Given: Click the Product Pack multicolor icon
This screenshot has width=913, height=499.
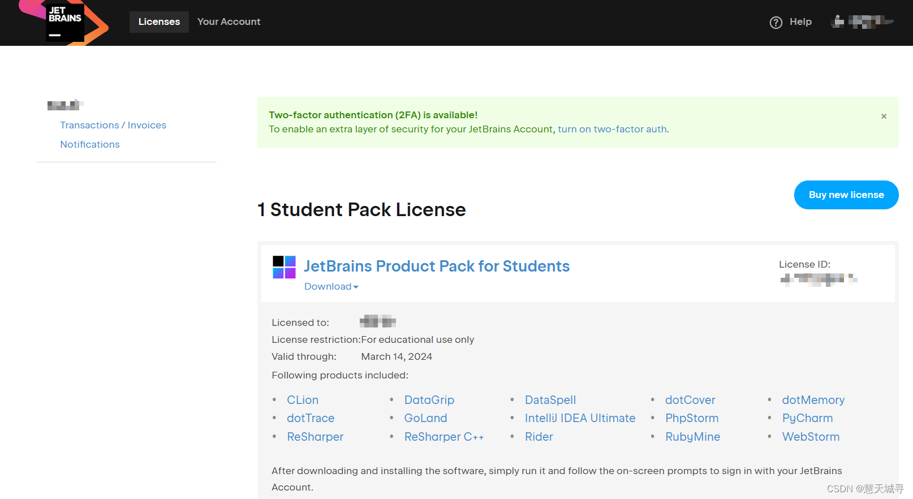Looking at the screenshot, I should 284,267.
